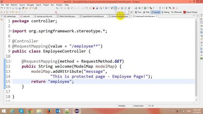
Task: Click the Smart Insert status entry
Action: (139, 106)
